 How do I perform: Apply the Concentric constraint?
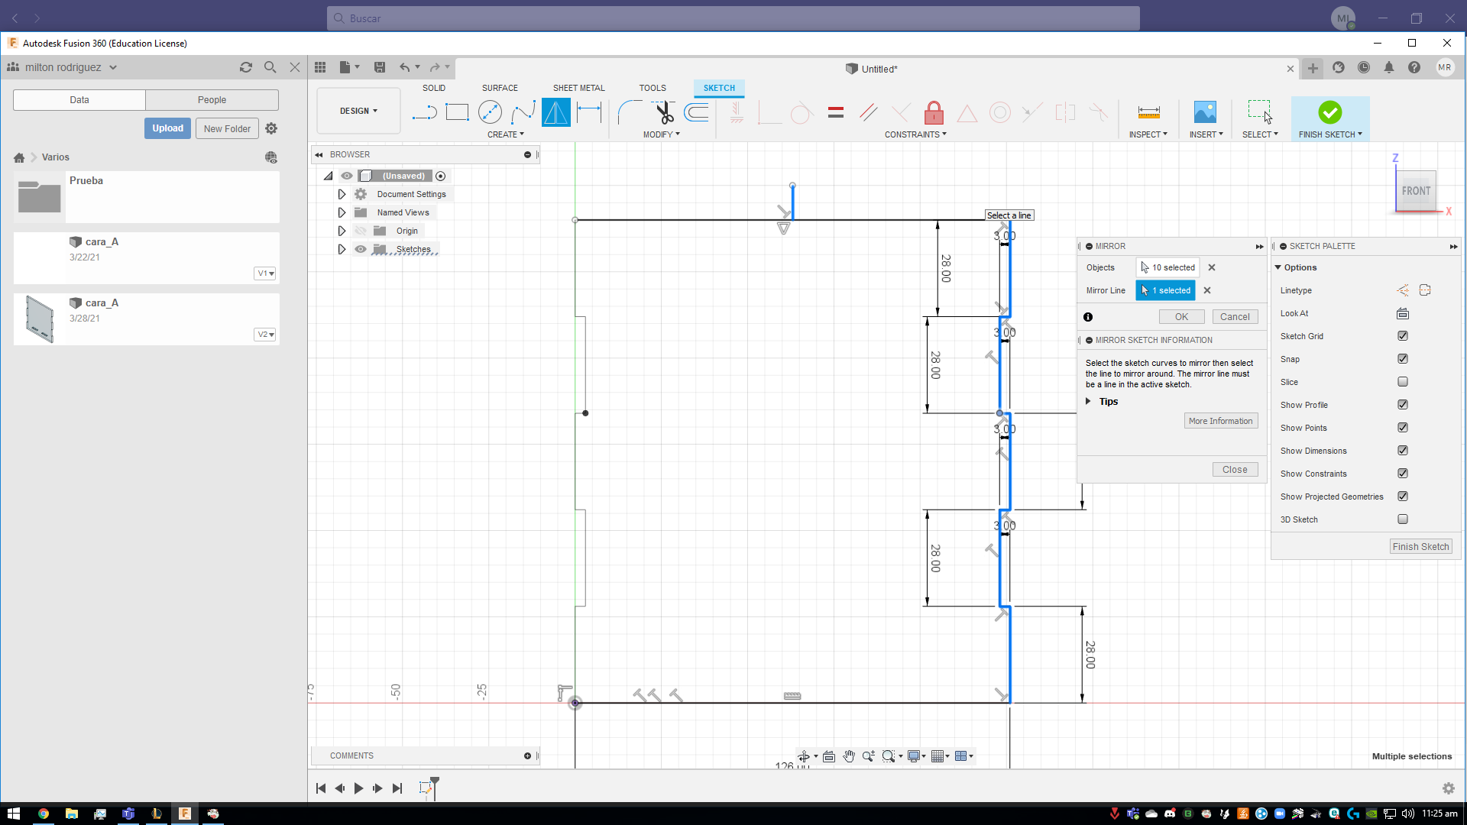point(999,113)
